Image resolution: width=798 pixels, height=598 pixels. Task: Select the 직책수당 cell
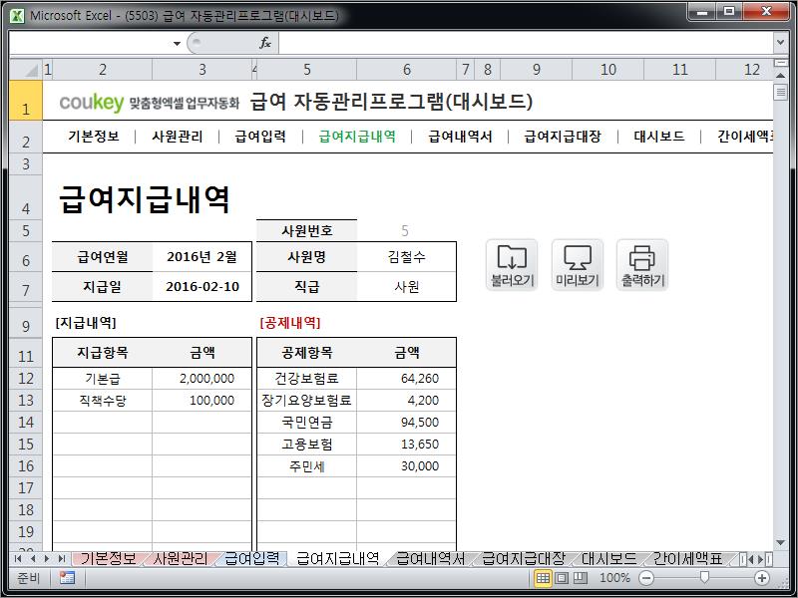tap(103, 401)
